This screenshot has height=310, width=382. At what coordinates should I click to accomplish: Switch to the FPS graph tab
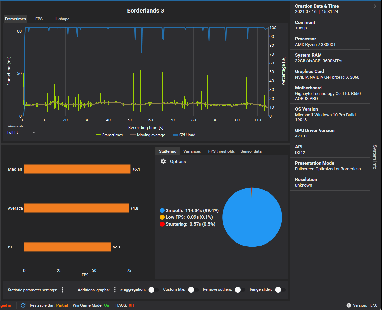point(39,19)
